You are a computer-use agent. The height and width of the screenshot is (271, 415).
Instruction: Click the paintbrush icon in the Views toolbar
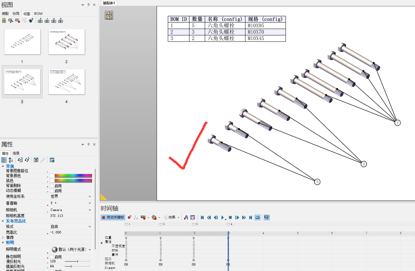(x=31, y=21)
